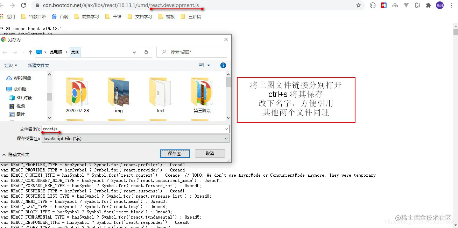Cancel the dialog with 取消
Image resolution: width=458 pixels, height=228 pixels.
[210, 153]
